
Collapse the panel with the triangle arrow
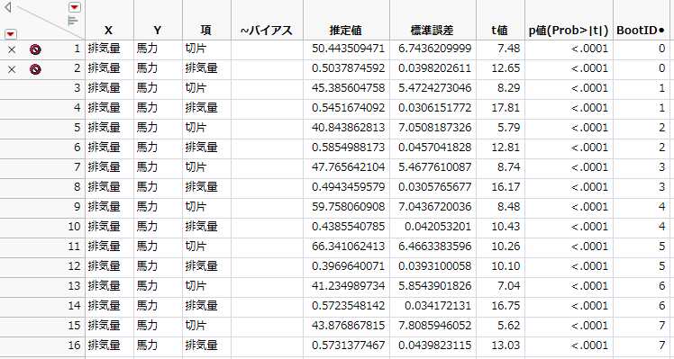[x=8, y=7]
